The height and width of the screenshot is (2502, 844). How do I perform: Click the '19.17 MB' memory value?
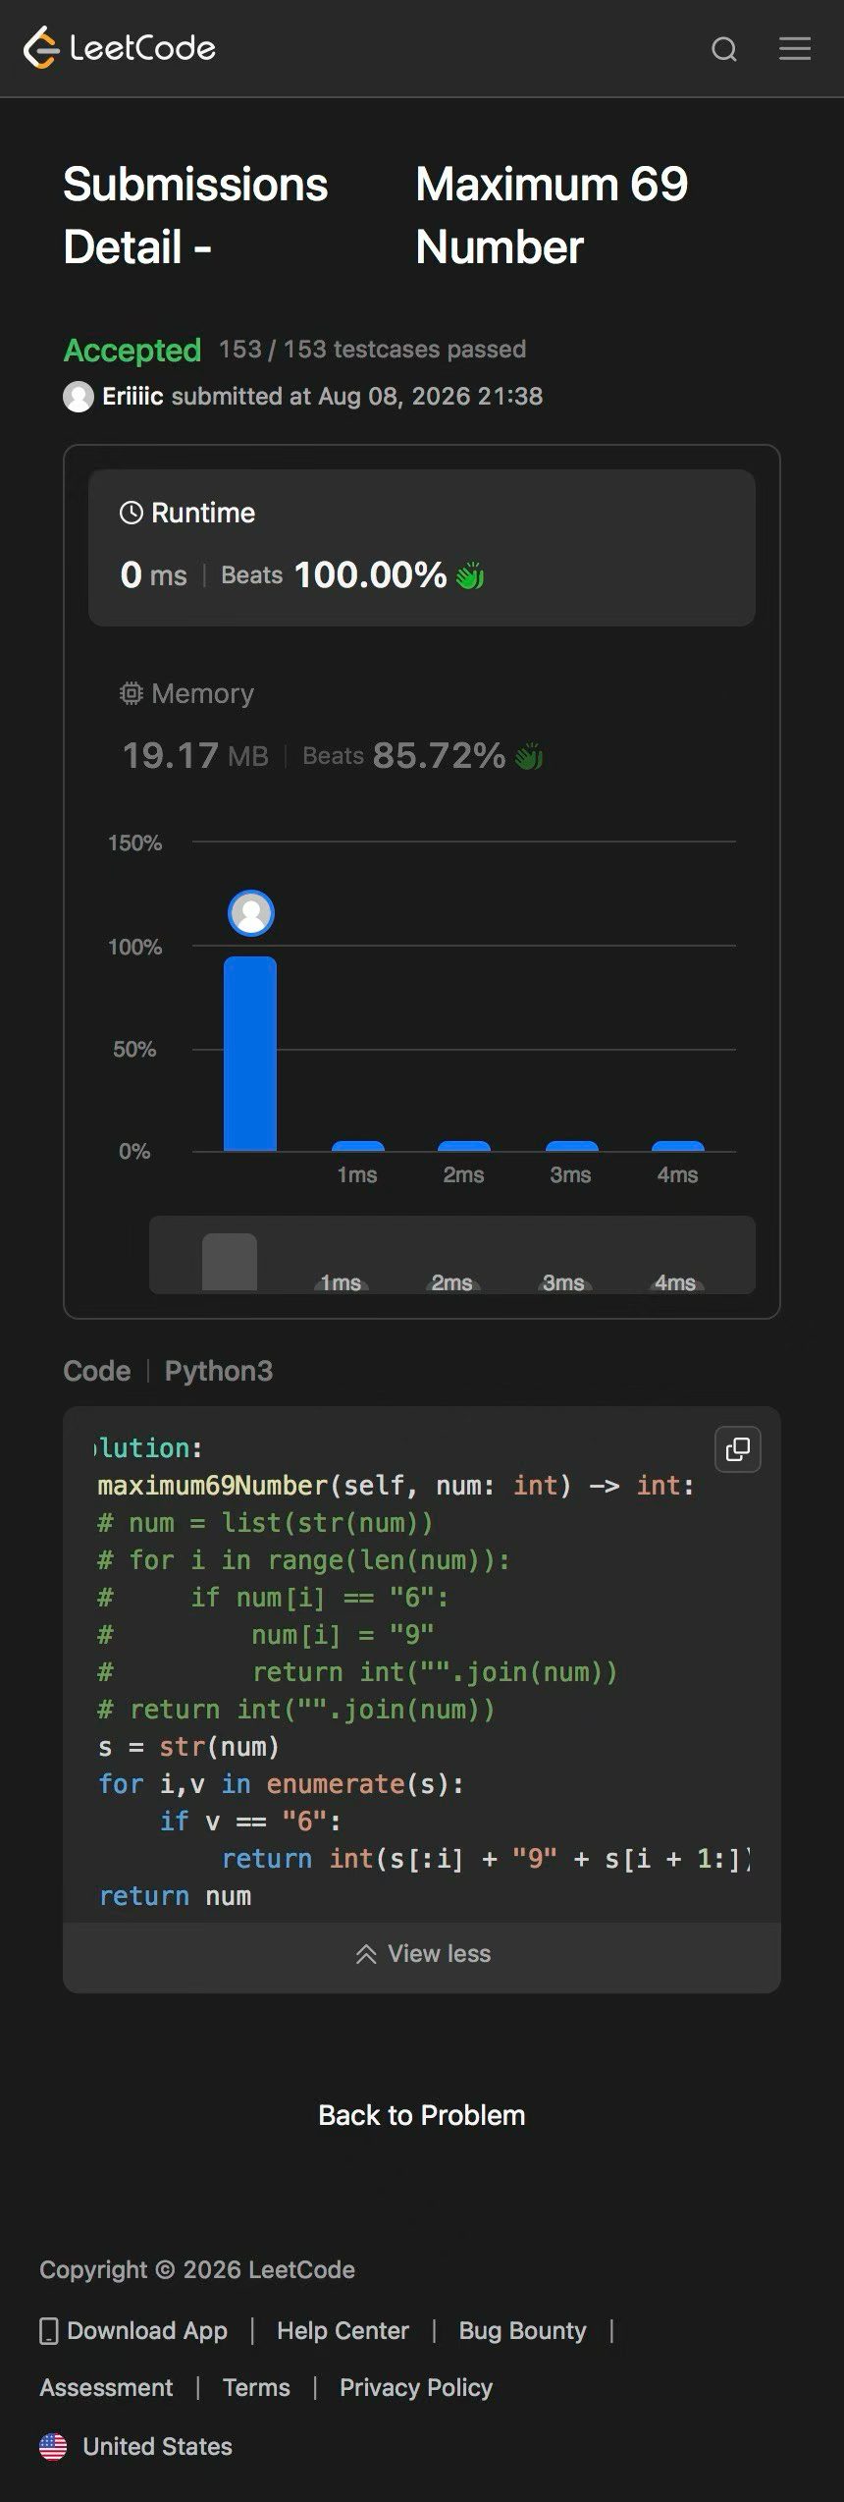coord(195,756)
